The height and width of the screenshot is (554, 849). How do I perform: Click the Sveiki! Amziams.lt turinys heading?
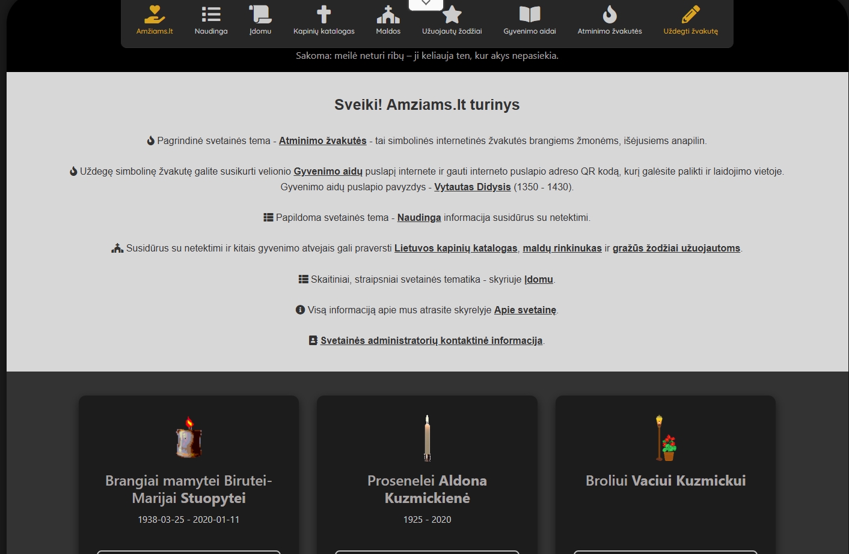[427, 104]
